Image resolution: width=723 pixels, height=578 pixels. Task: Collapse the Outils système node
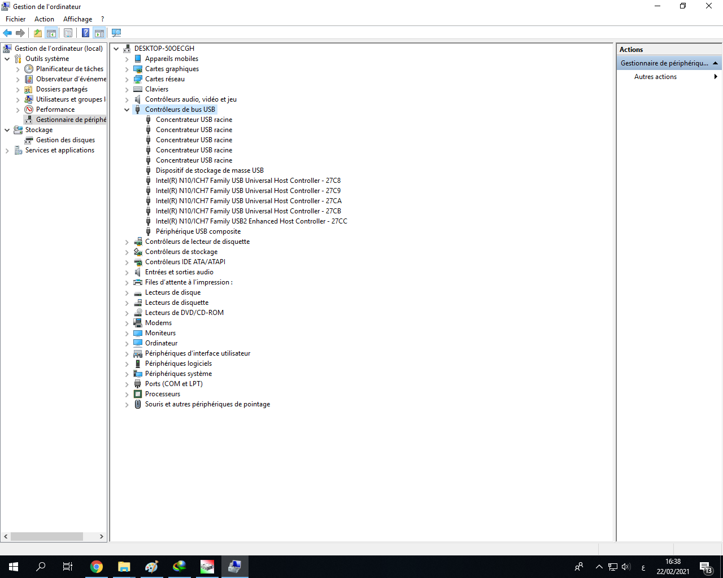tap(7, 59)
